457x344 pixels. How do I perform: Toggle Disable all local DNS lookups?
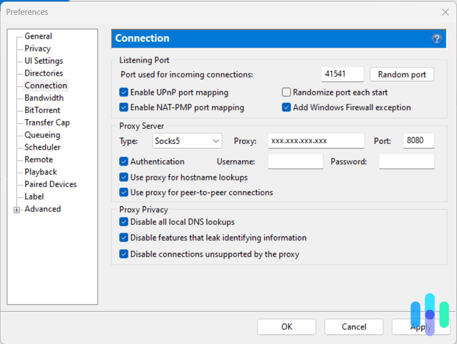click(x=123, y=222)
